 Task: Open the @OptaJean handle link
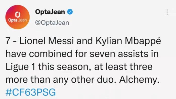tap(52, 23)
